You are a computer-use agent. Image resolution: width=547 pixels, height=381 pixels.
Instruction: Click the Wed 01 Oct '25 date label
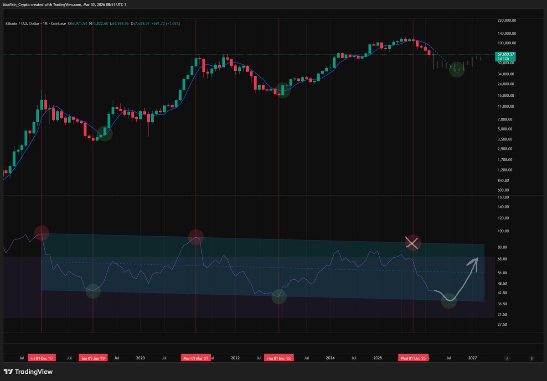(413, 358)
